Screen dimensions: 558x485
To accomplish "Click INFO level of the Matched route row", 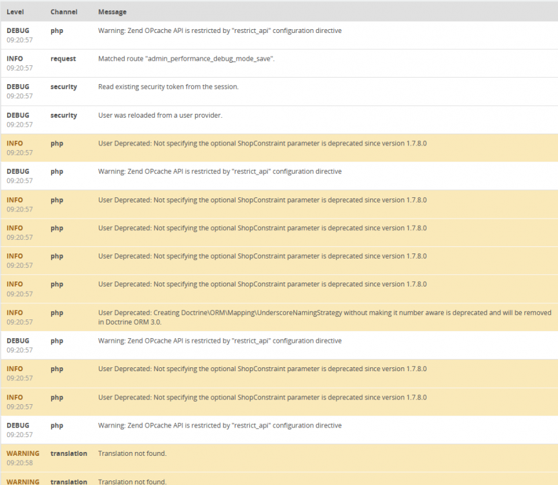I will click(x=14, y=59).
